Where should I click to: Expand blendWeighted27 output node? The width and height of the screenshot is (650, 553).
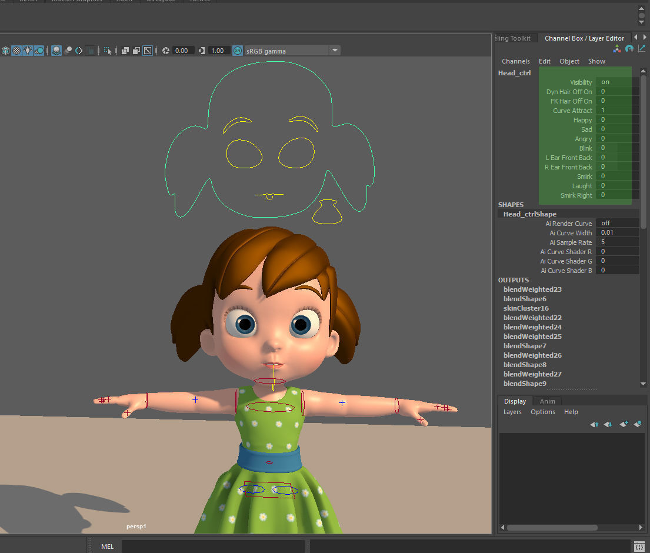click(x=532, y=374)
